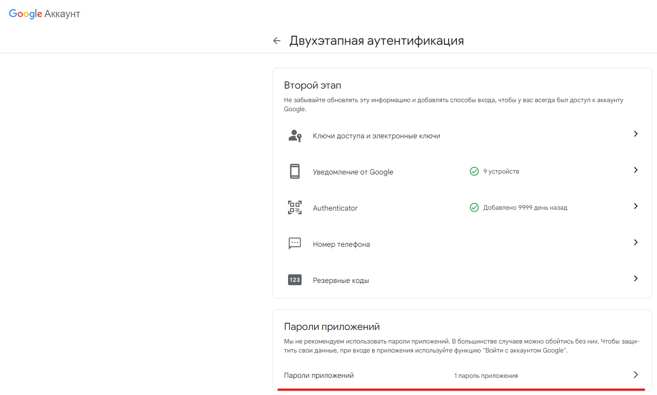
Task: Click the text Добавлено 9999 день назад
Action: tap(525, 207)
